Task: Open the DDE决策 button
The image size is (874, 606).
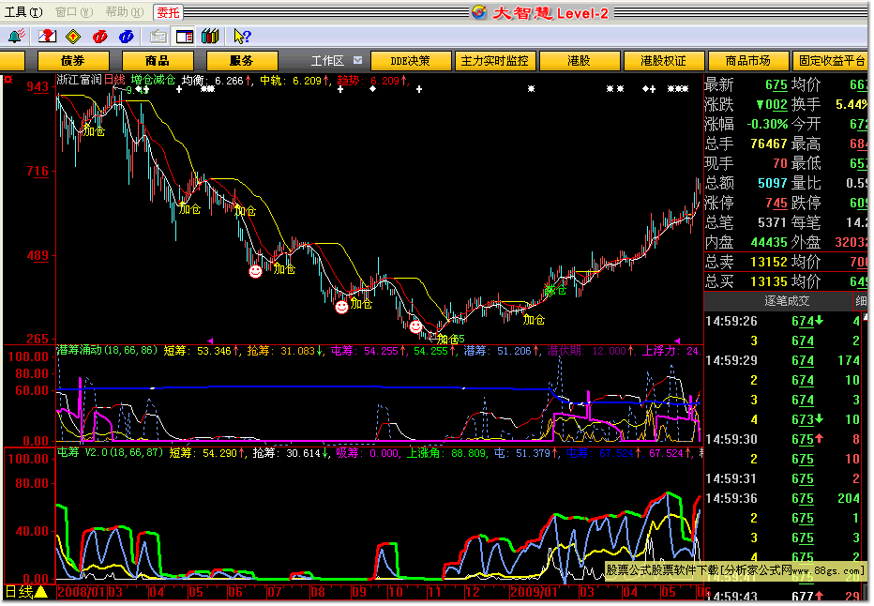Action: [410, 61]
